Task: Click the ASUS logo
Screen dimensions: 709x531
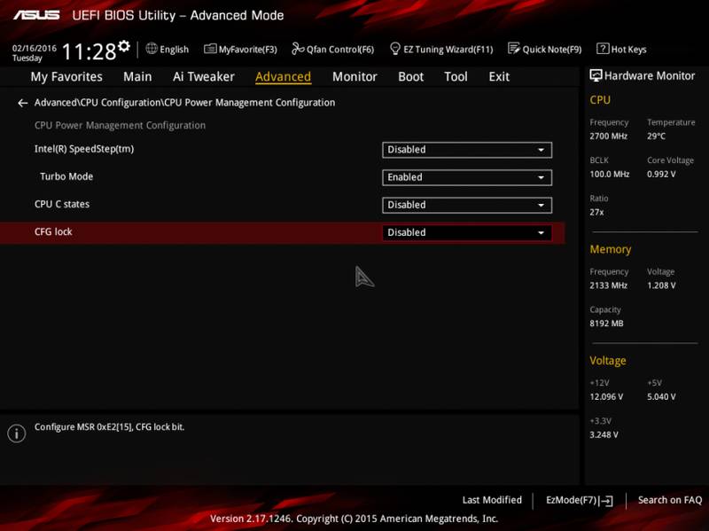Action: 36,15
